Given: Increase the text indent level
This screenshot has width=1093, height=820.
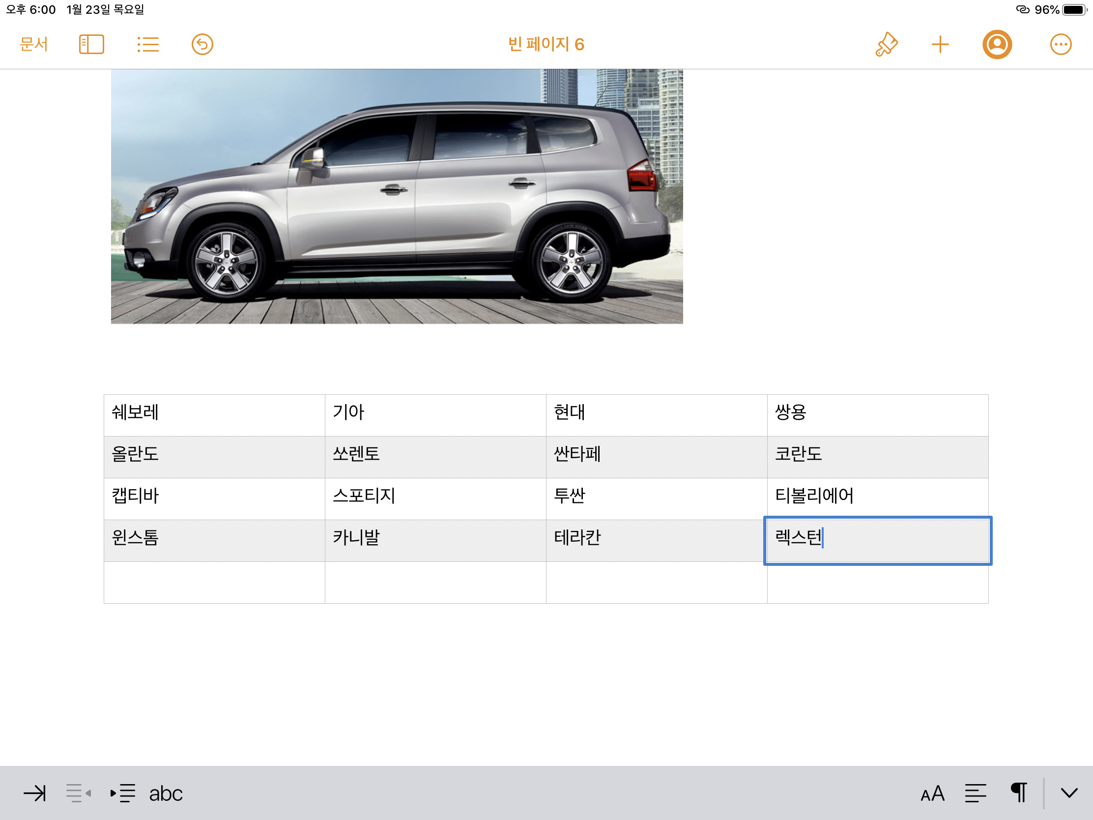Looking at the screenshot, I should [122, 793].
